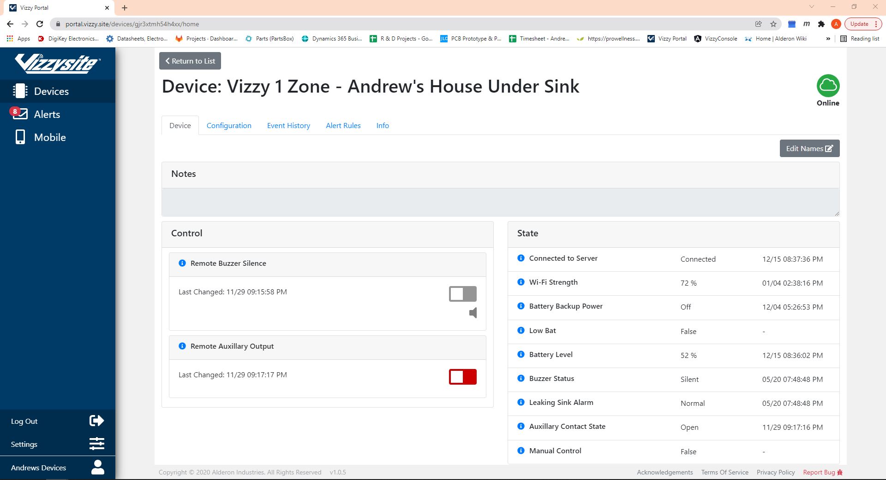Open the Acknowledgements link
Image resolution: width=886 pixels, height=480 pixels.
pos(665,472)
